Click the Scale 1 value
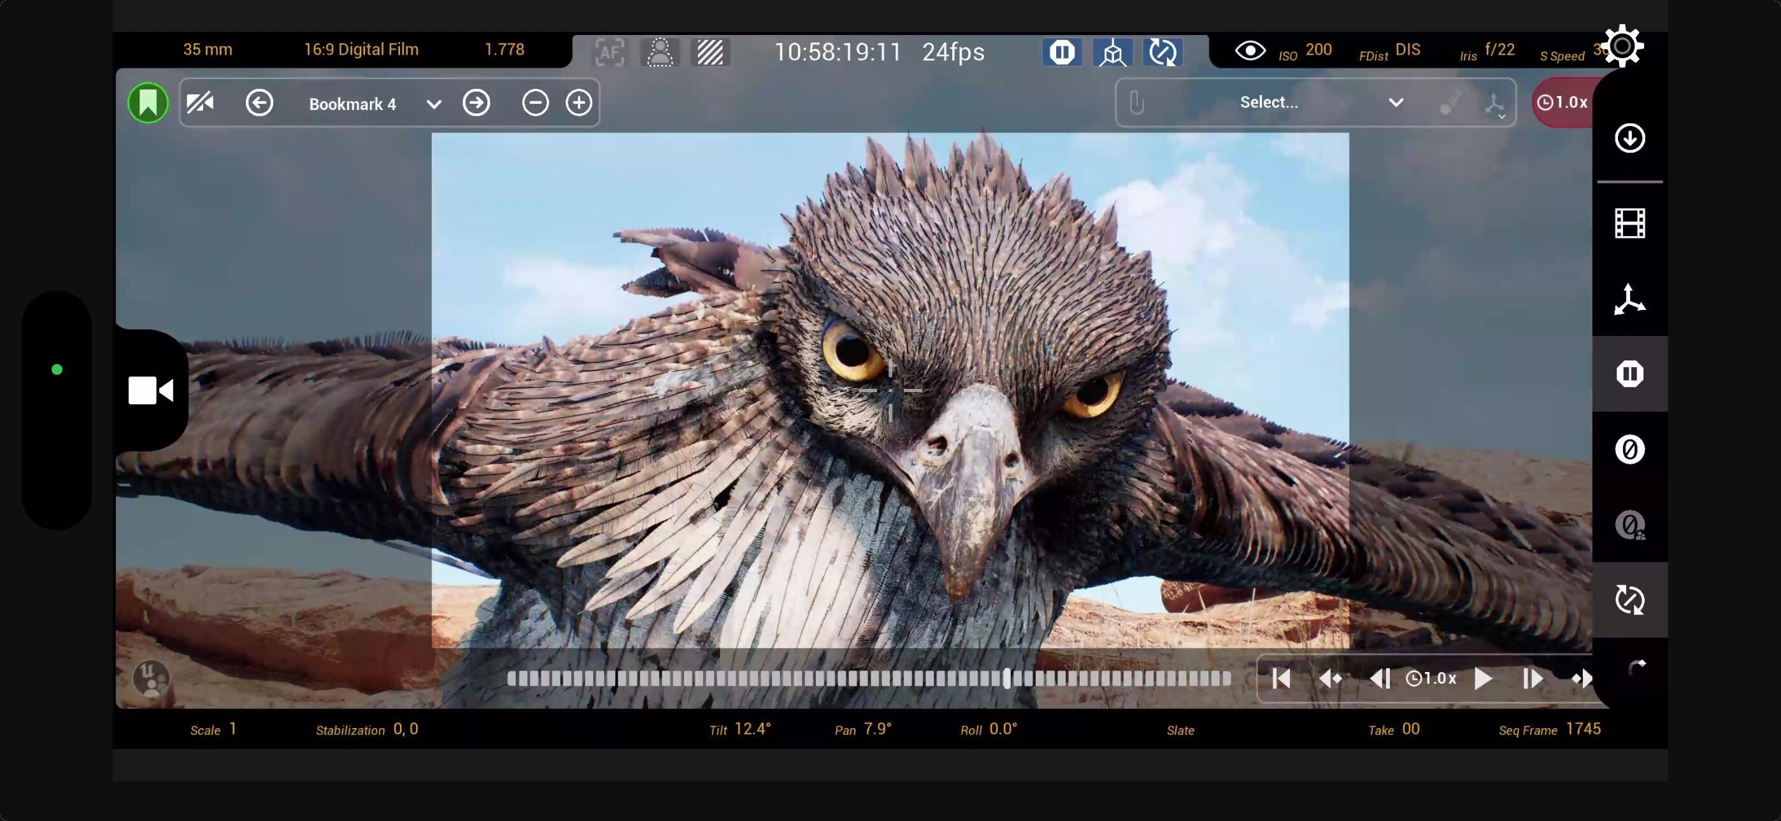 (x=213, y=729)
